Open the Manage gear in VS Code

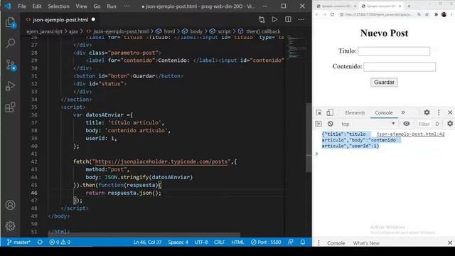[11, 226]
